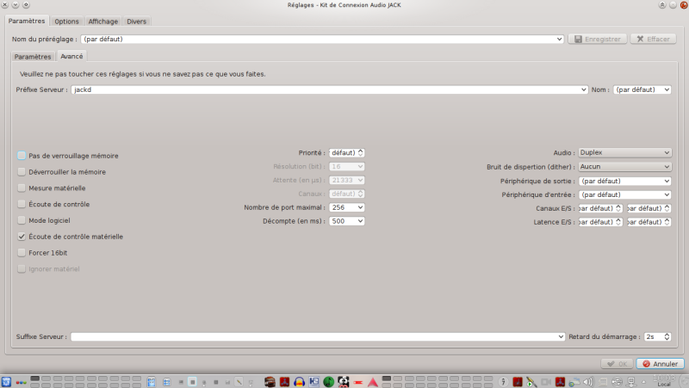Click the Annuler button

click(660, 363)
